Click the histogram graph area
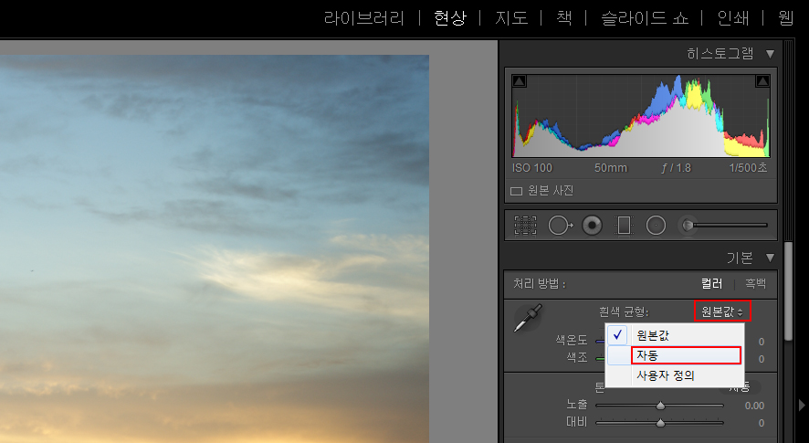809x443 pixels. [x=640, y=116]
